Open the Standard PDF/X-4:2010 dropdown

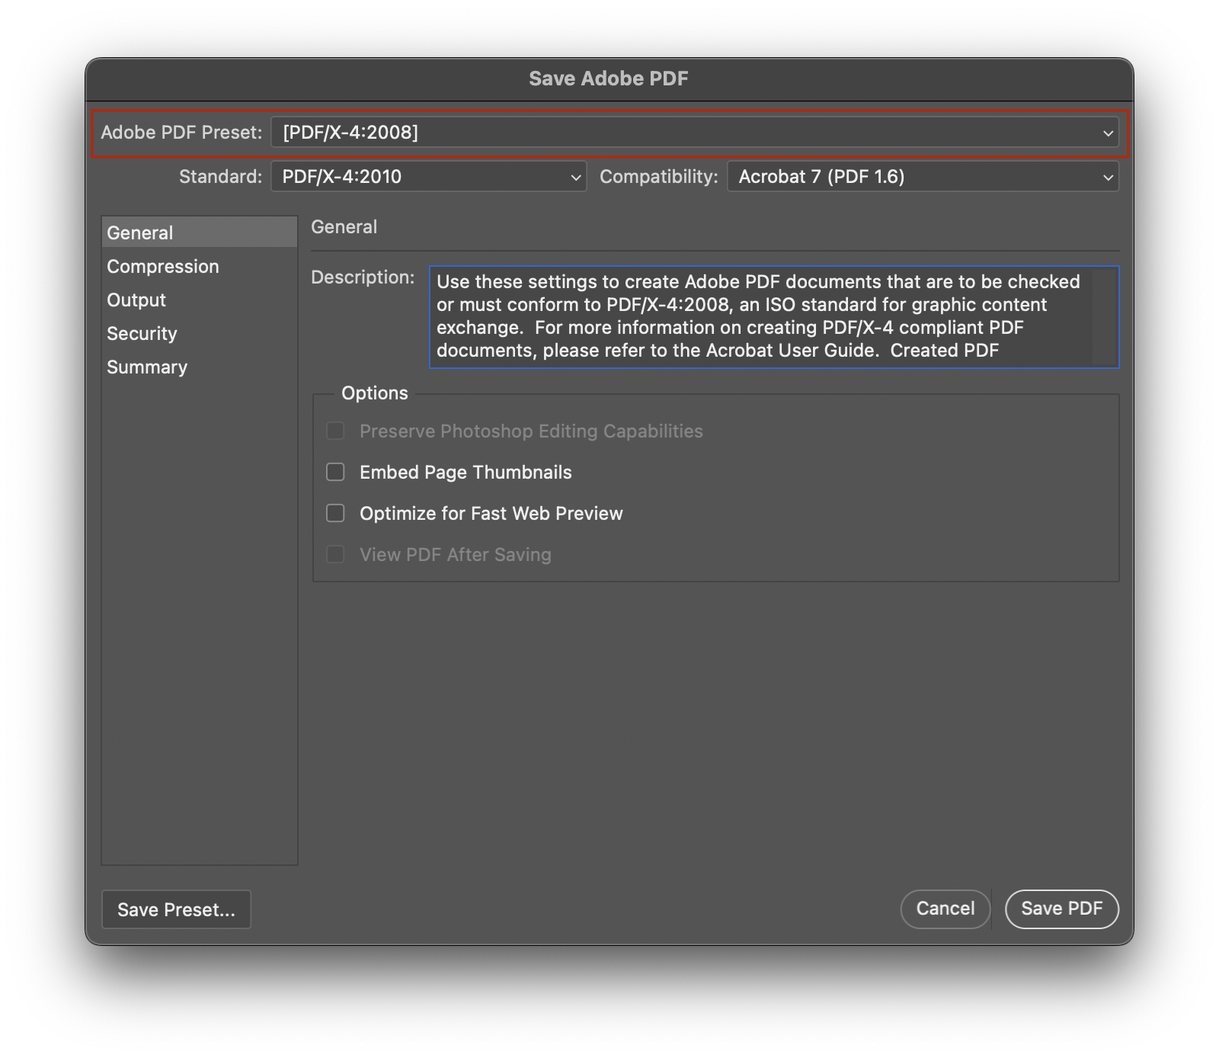429,177
